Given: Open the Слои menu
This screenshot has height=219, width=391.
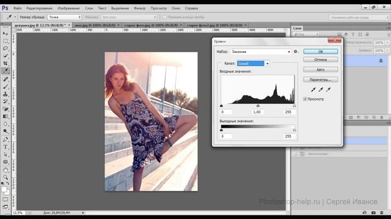Looking at the screenshot, I should click(x=89, y=8).
